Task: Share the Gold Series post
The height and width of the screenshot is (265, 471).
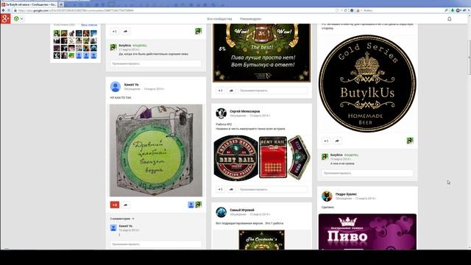Action: [337, 141]
